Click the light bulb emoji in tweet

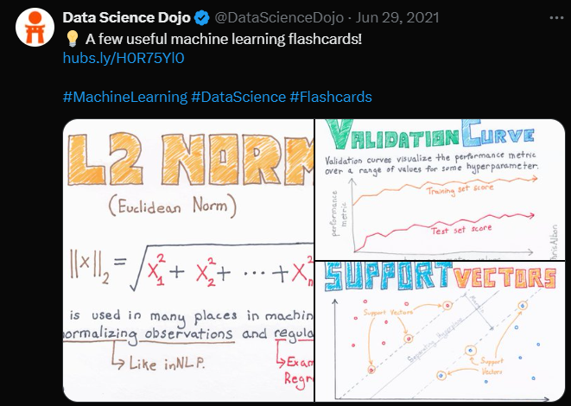72,39
